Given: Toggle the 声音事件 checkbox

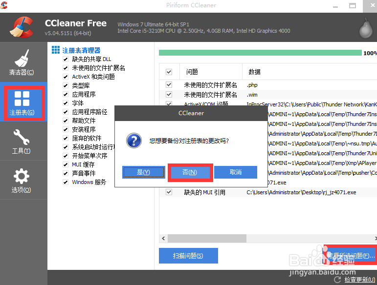Looking at the screenshot, I should tap(66, 173).
